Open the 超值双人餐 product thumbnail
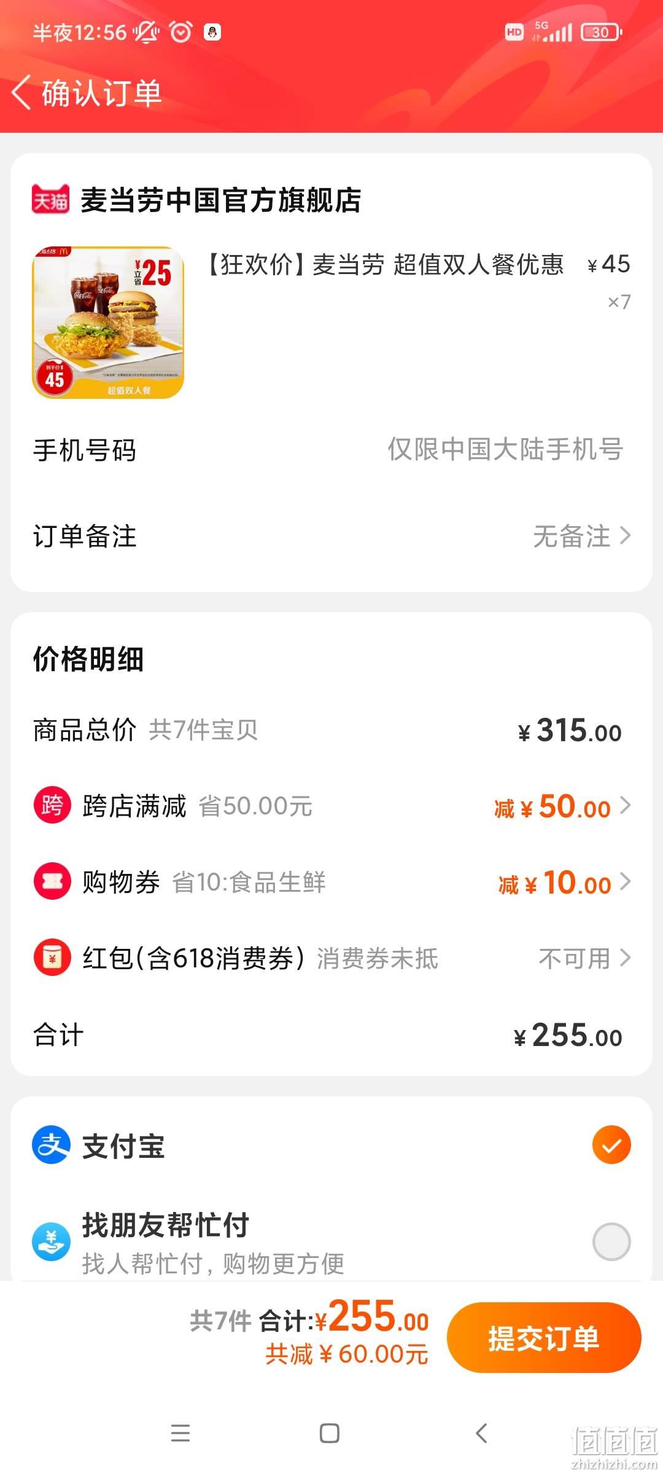663x1475 pixels. (108, 323)
